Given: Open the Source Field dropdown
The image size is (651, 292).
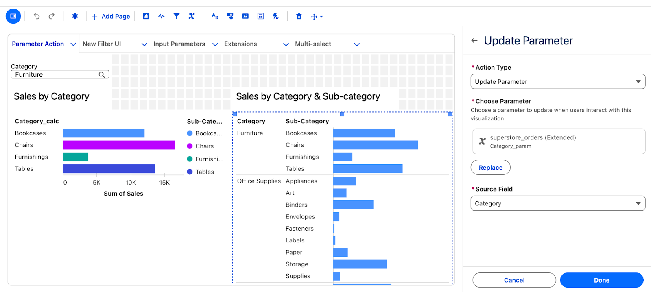Looking at the screenshot, I should coord(558,203).
